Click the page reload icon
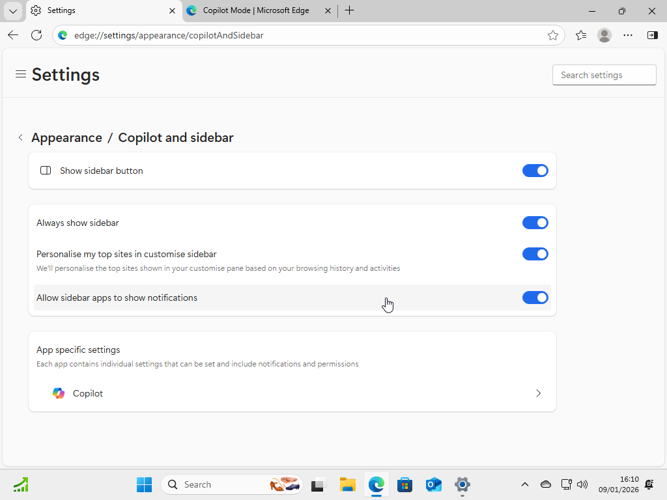Screen dimensions: 667x500 (36, 35)
